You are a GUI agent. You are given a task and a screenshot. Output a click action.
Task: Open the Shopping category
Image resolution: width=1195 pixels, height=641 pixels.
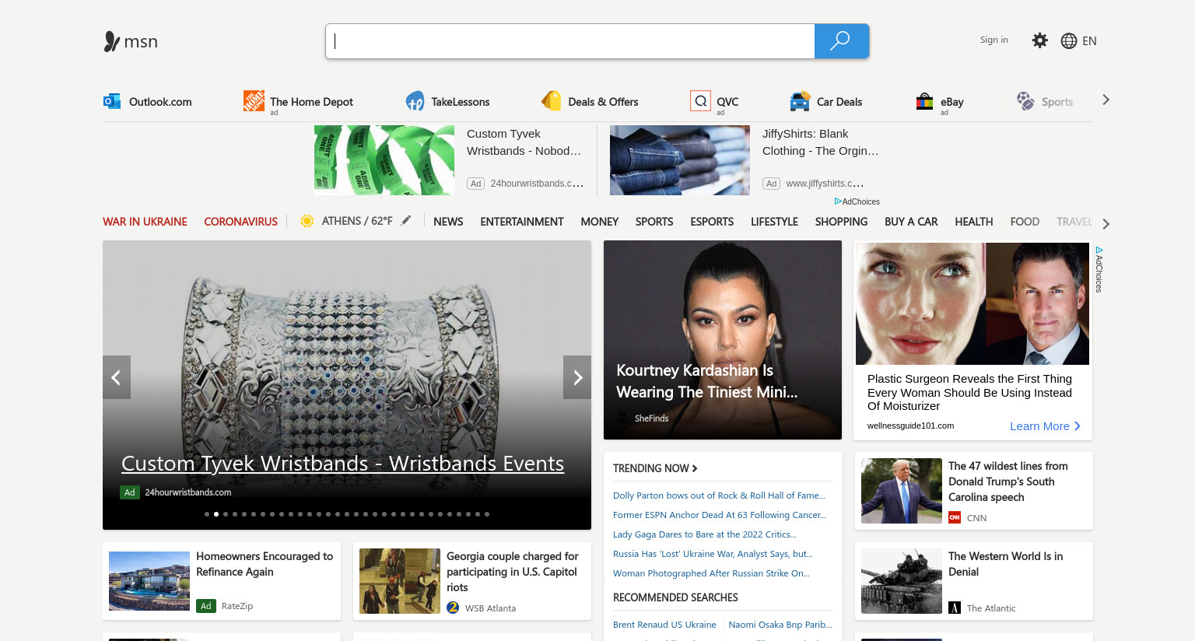click(x=841, y=222)
